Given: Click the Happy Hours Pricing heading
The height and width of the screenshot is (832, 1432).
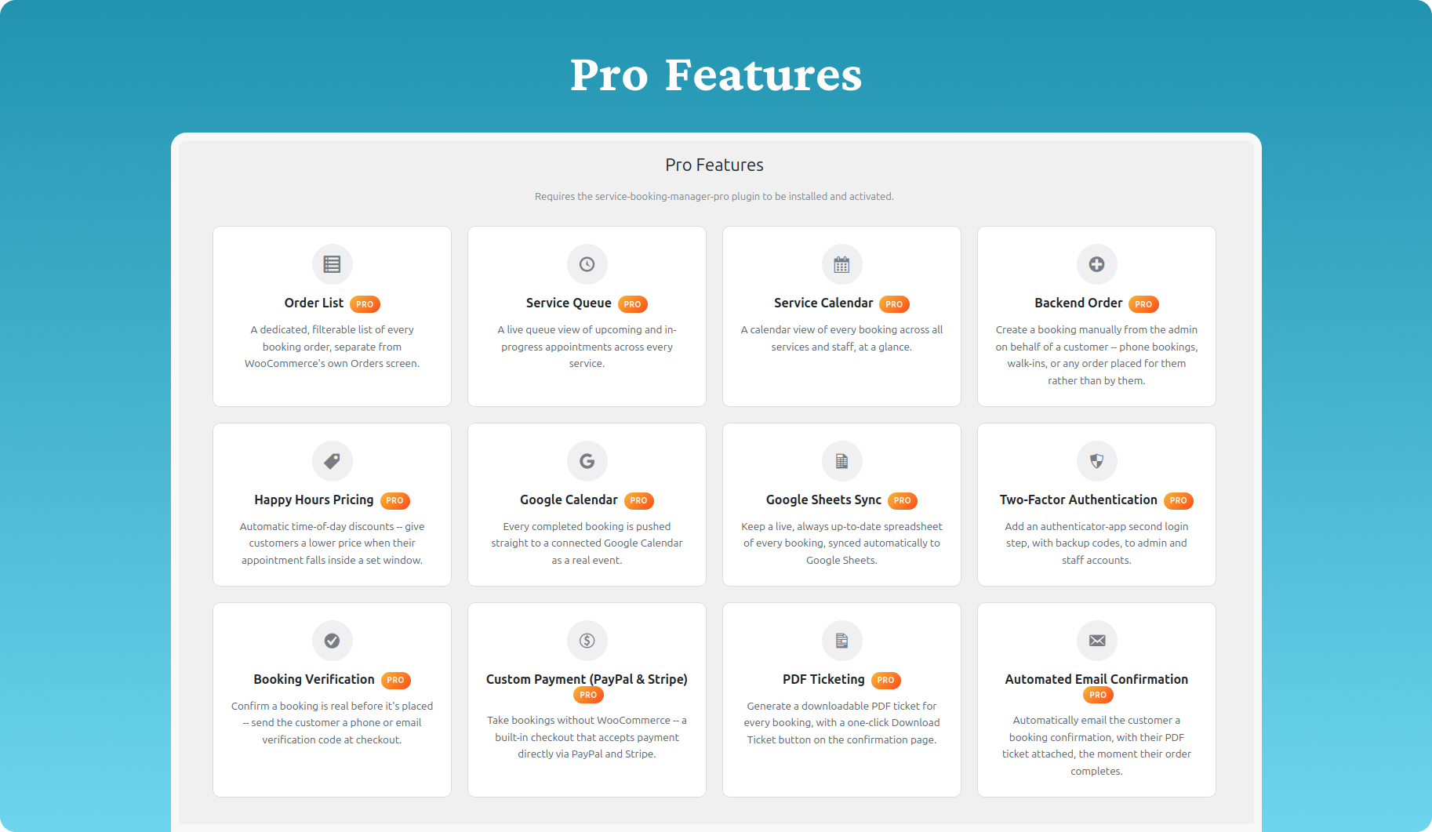Looking at the screenshot, I should click(314, 500).
